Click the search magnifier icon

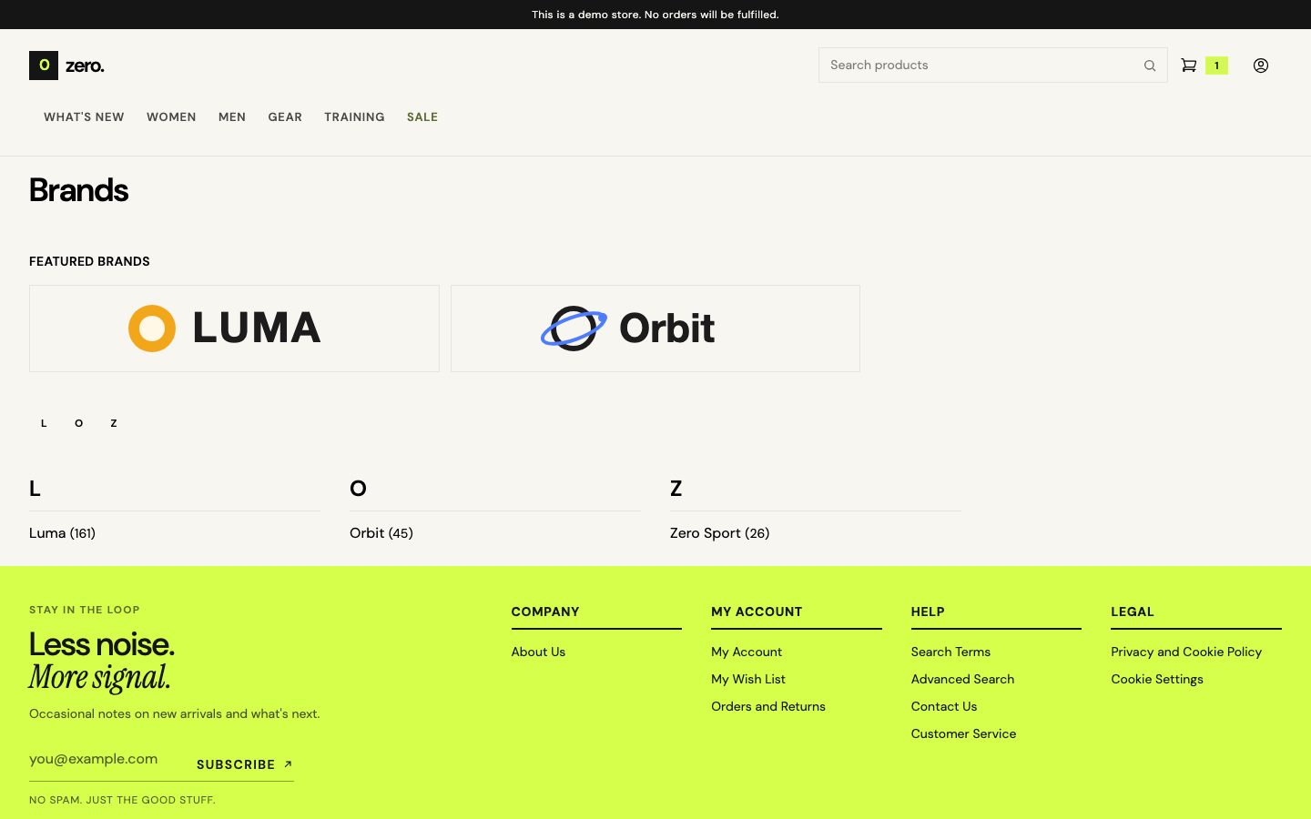pyautogui.click(x=1150, y=66)
